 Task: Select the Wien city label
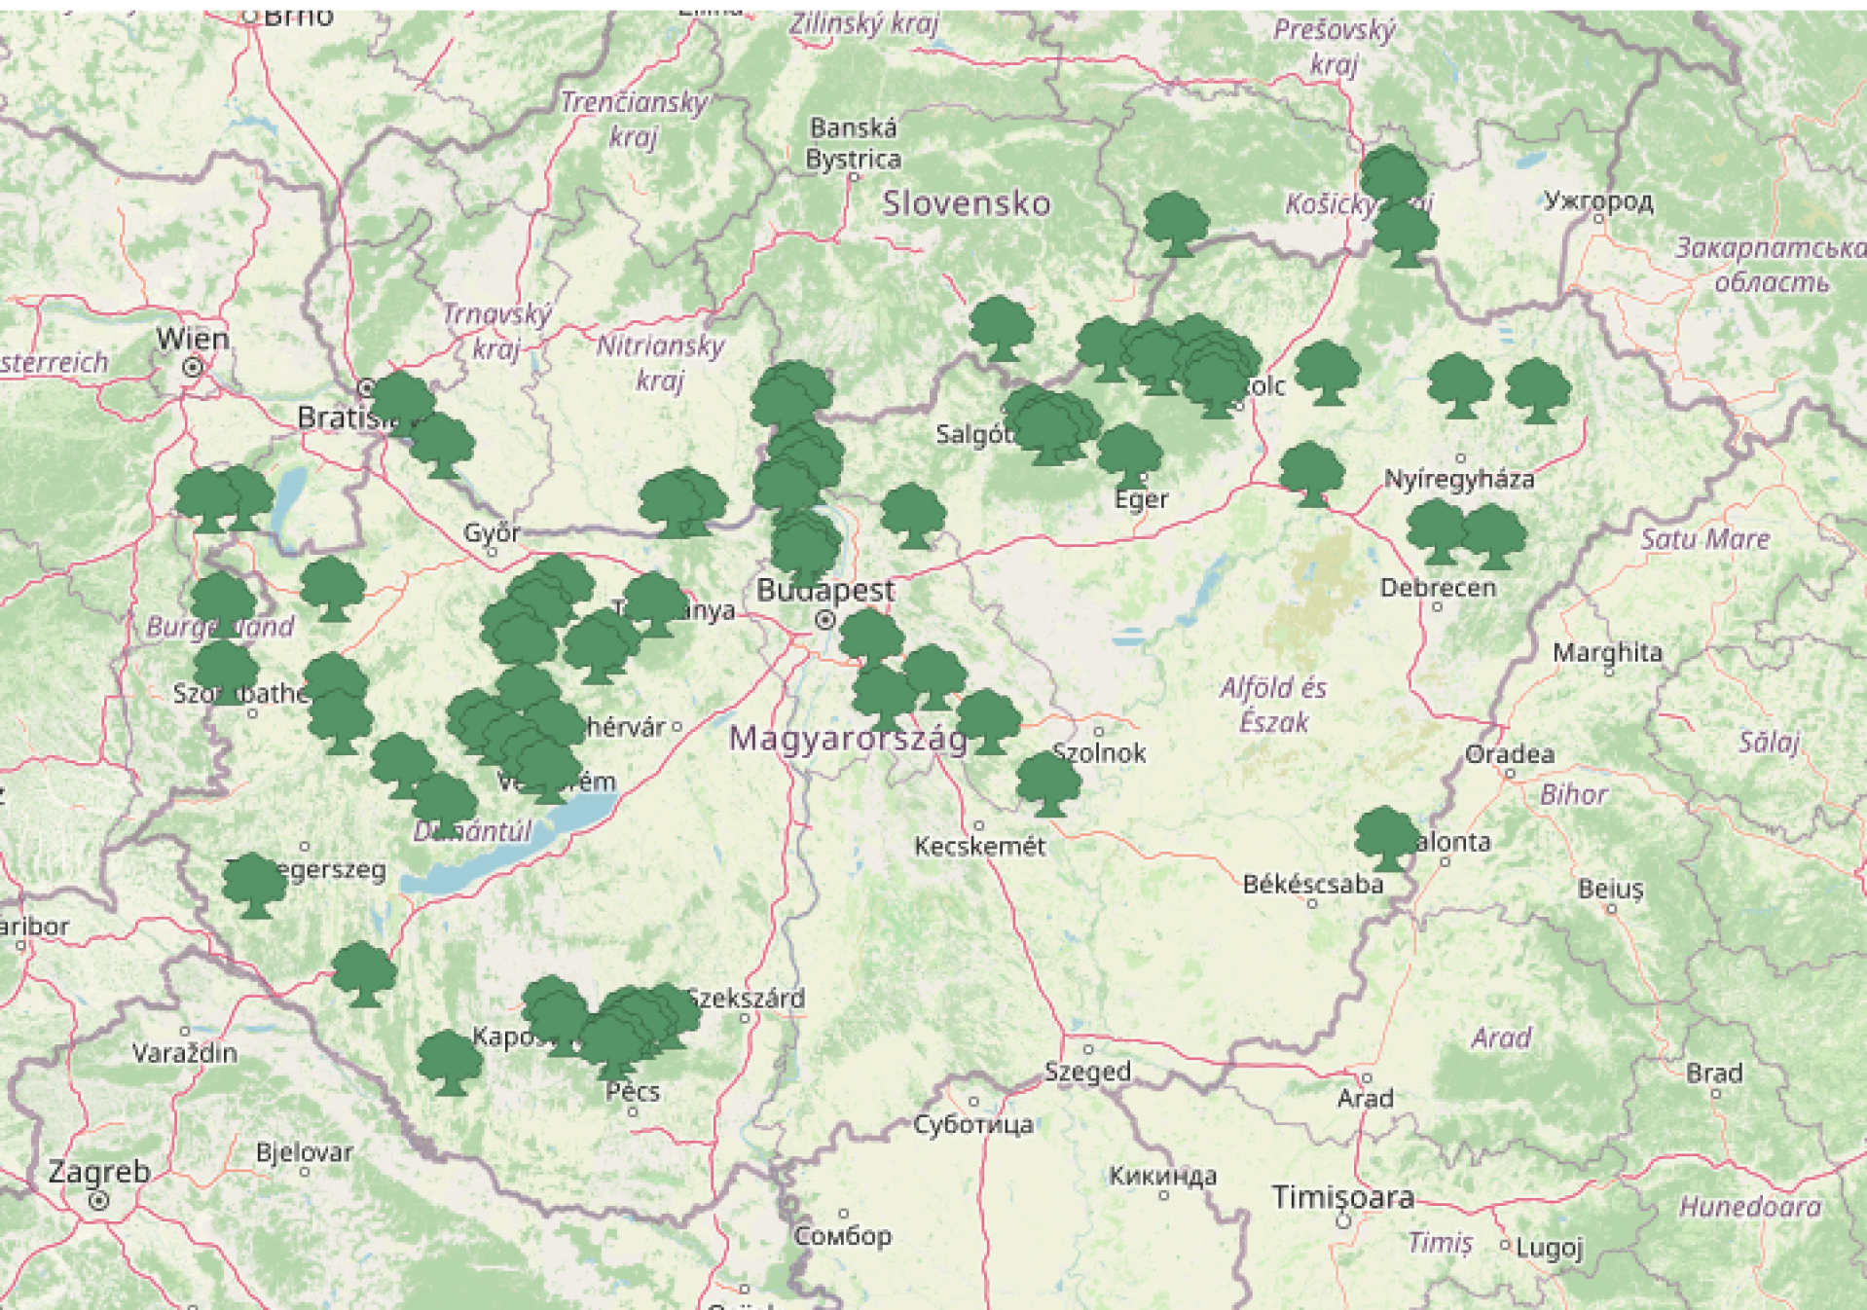(x=193, y=339)
